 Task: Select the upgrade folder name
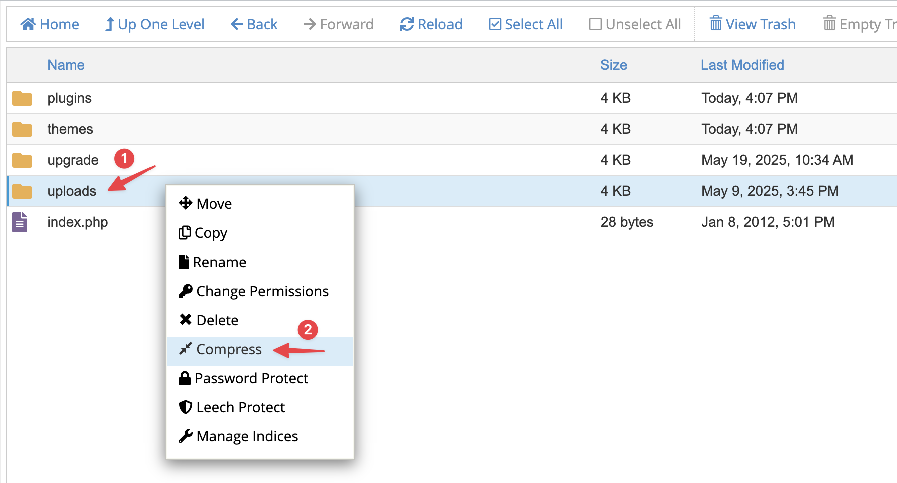pyautogui.click(x=73, y=160)
